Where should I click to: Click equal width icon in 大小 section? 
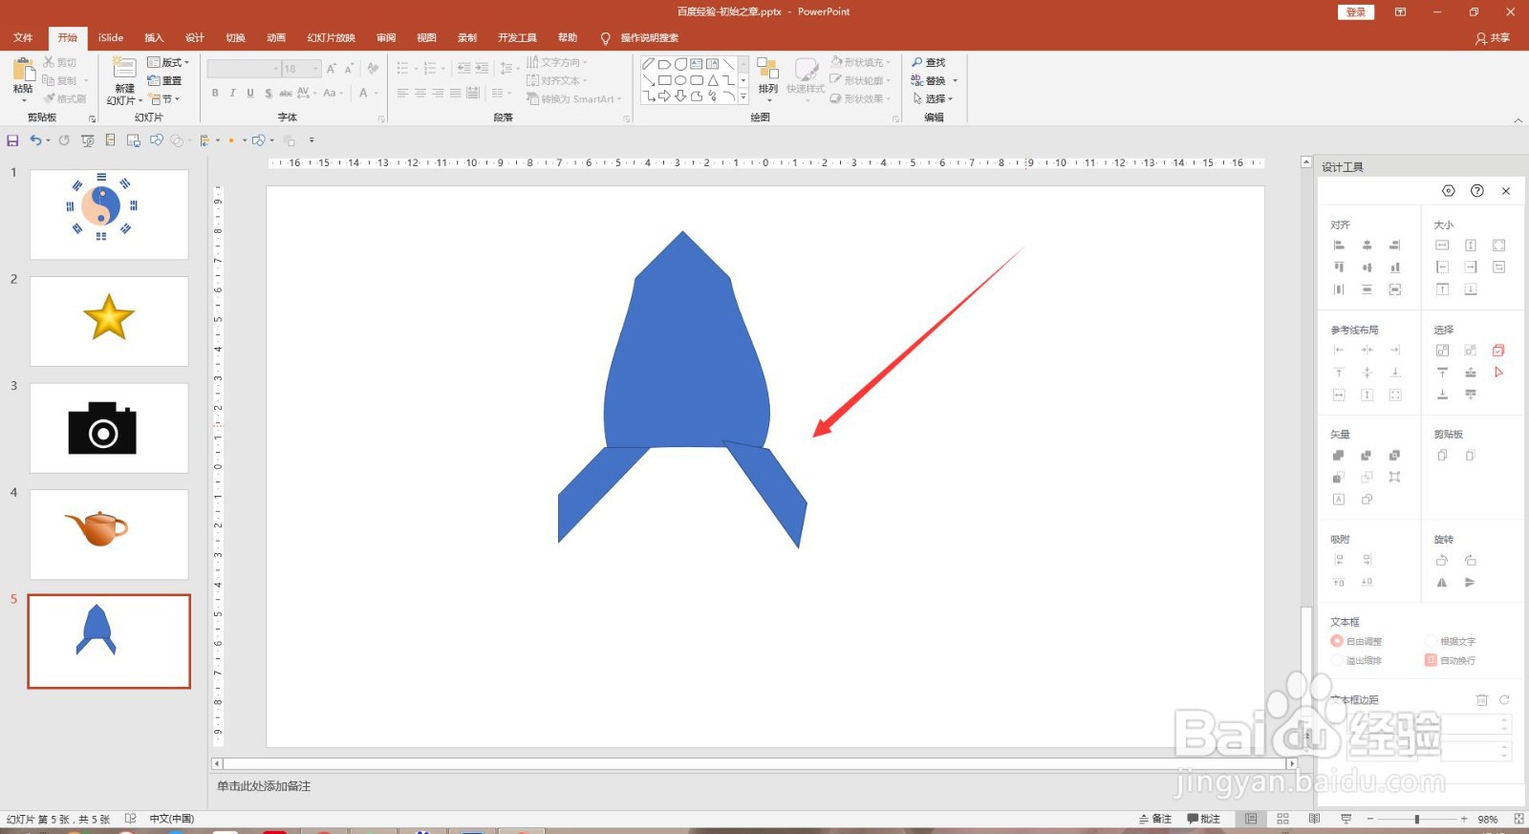[x=1442, y=246]
